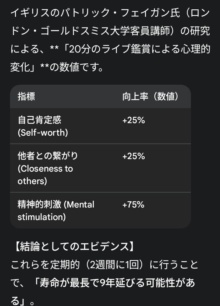Click the 向上率（数値） column header
The width and height of the screenshot is (220, 306).
(150, 97)
